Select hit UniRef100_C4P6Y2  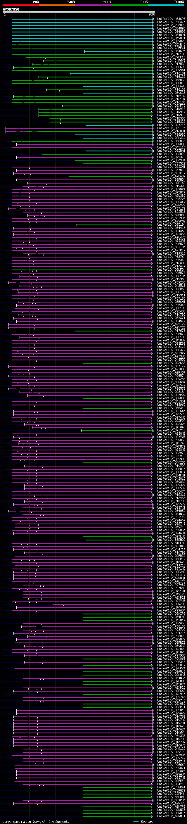pyautogui.click(x=171, y=61)
